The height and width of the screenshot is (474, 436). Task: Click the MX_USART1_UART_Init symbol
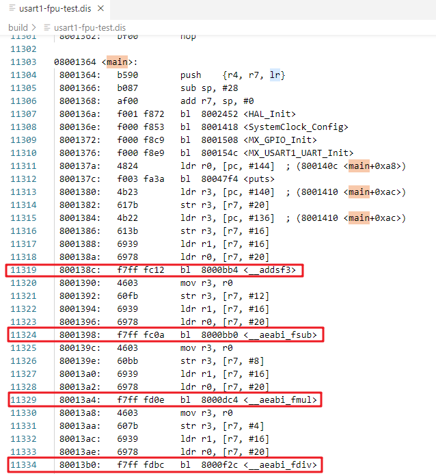[299, 153]
